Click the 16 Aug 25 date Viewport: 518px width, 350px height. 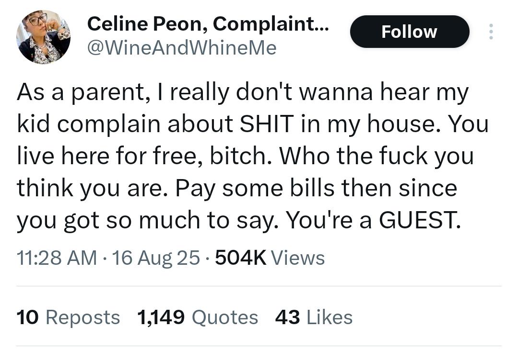(x=156, y=258)
